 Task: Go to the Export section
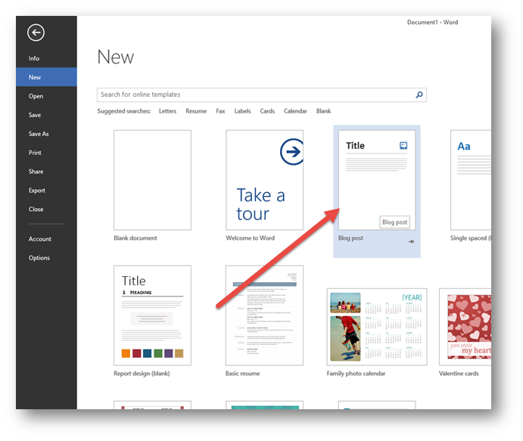[x=37, y=191]
